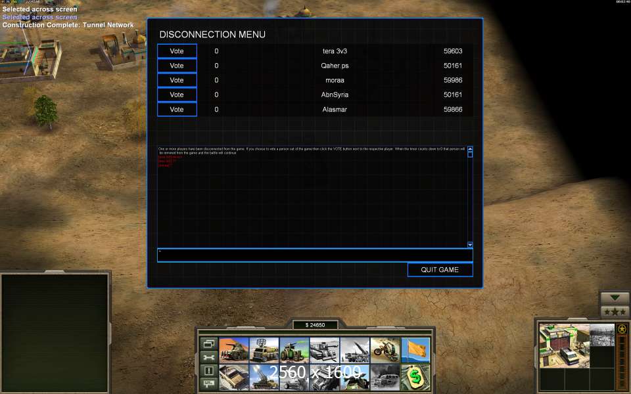Open the three-star General's powers button
The image size is (631, 394).
(615, 311)
